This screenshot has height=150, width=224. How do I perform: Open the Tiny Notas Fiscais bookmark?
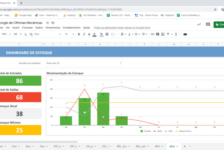point(146,15)
